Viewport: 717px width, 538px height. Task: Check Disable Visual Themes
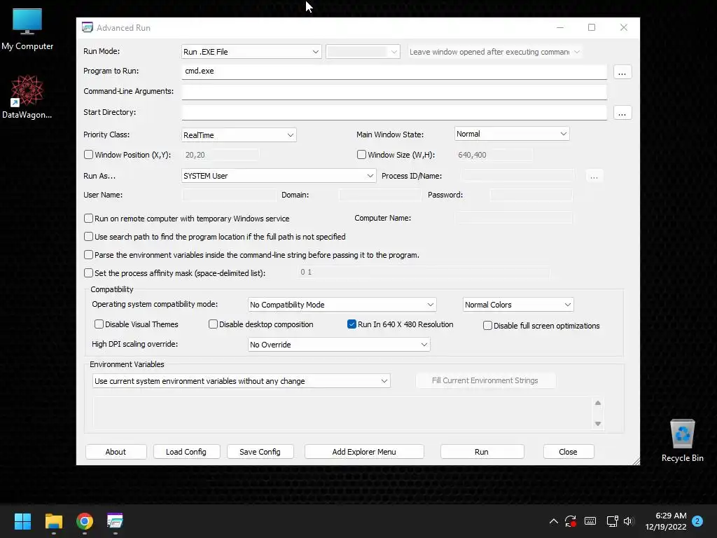[99, 324]
